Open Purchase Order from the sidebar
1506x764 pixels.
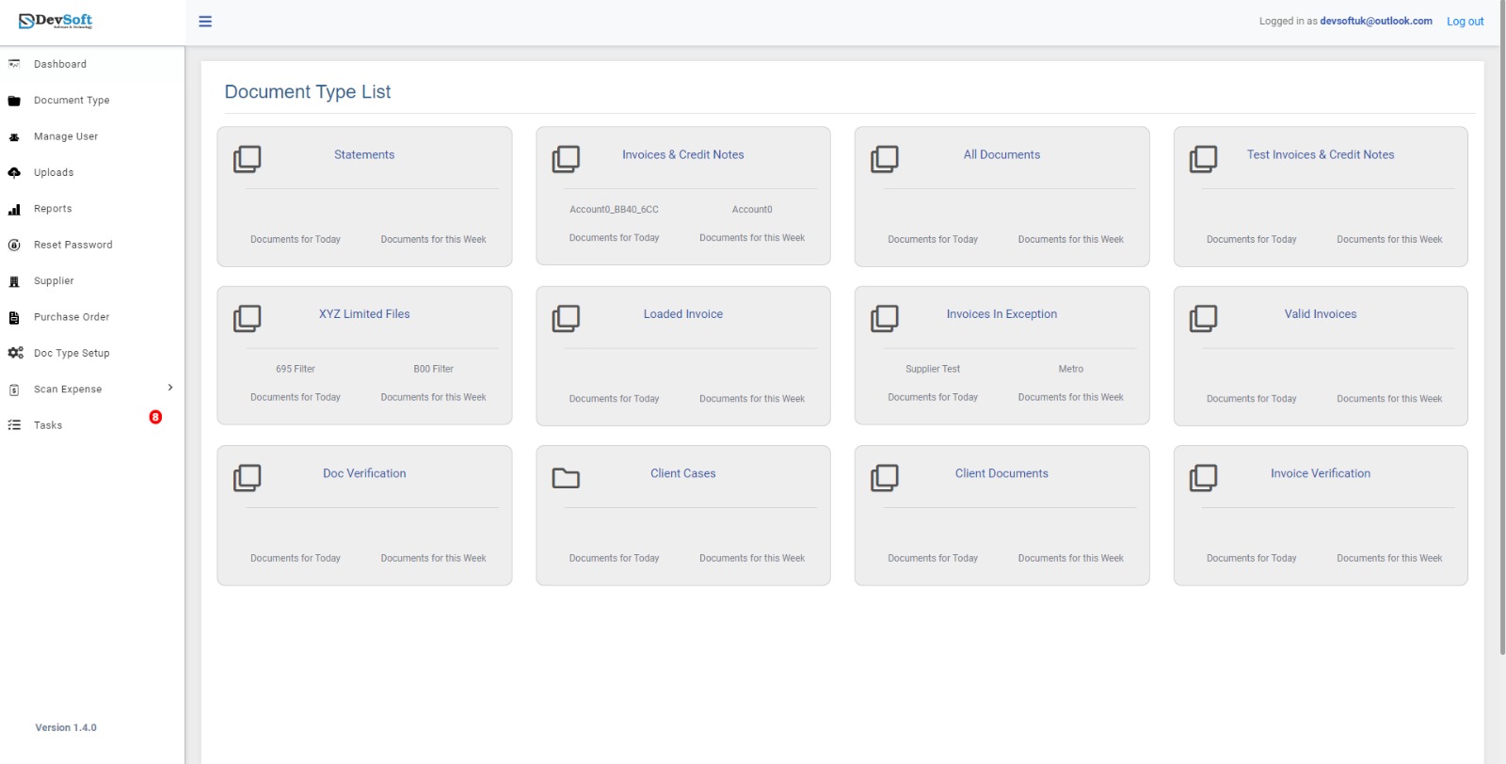coord(72,317)
